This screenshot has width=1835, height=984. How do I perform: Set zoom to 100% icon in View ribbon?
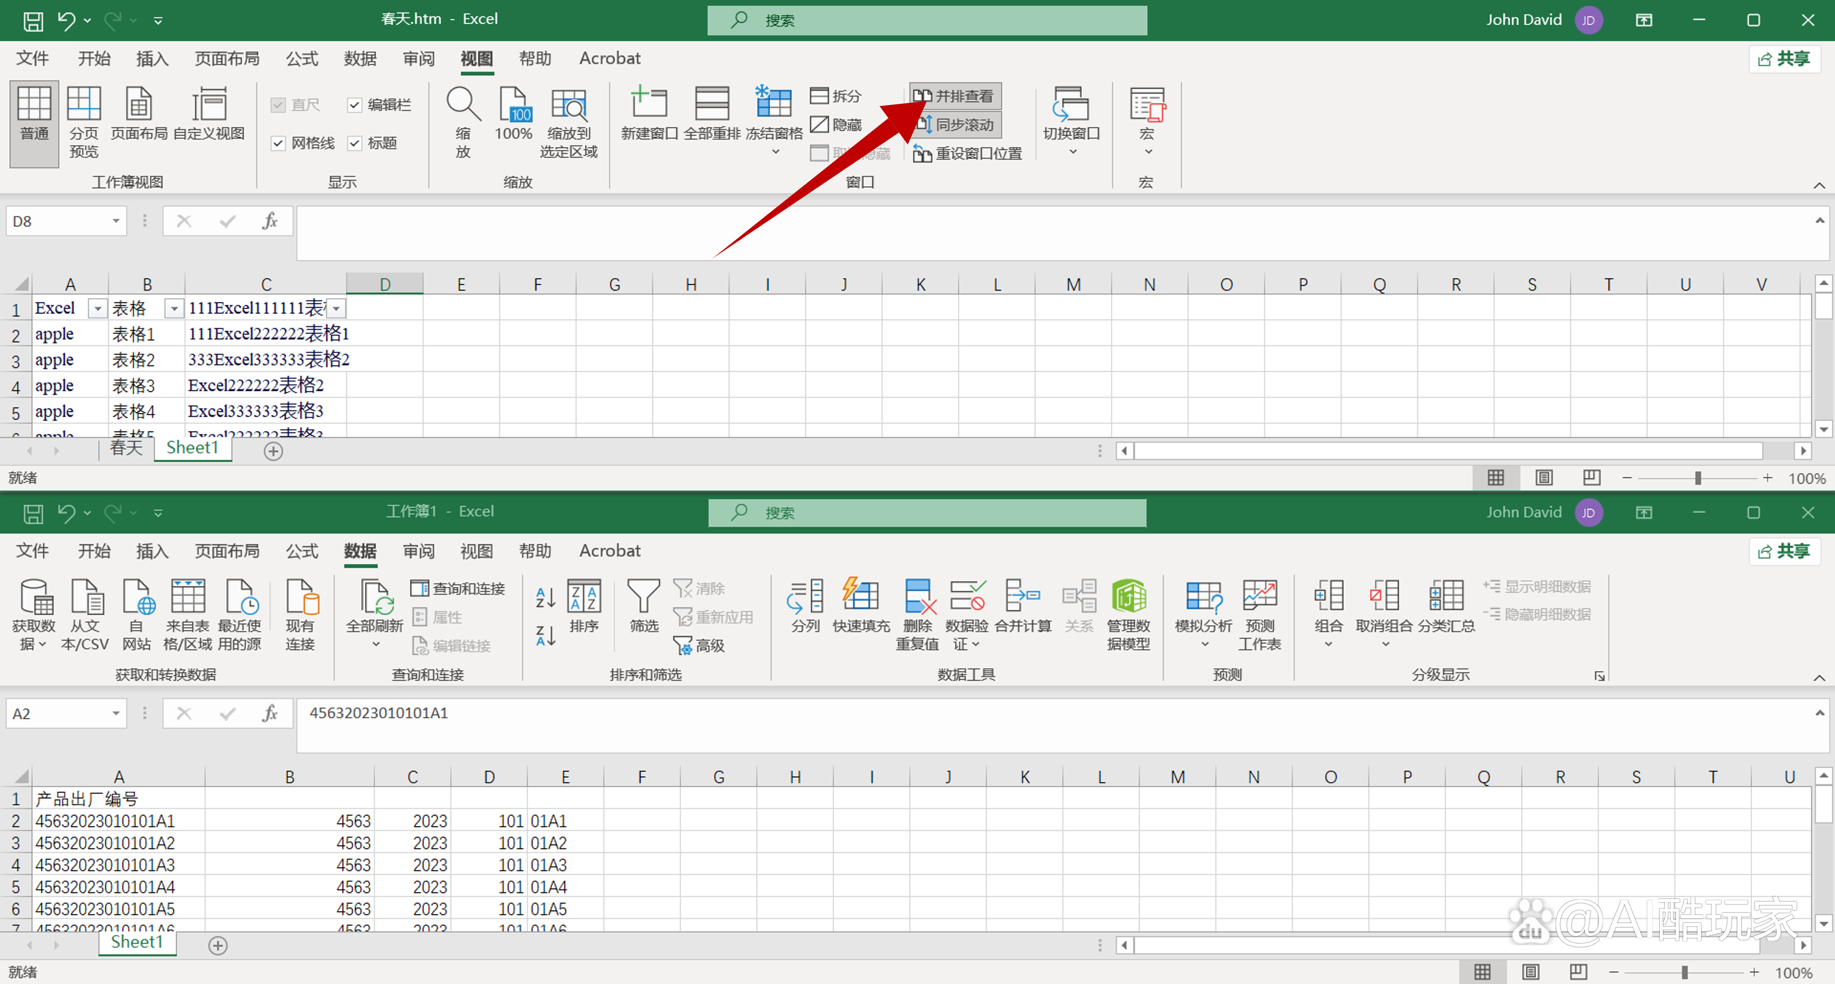click(x=514, y=114)
